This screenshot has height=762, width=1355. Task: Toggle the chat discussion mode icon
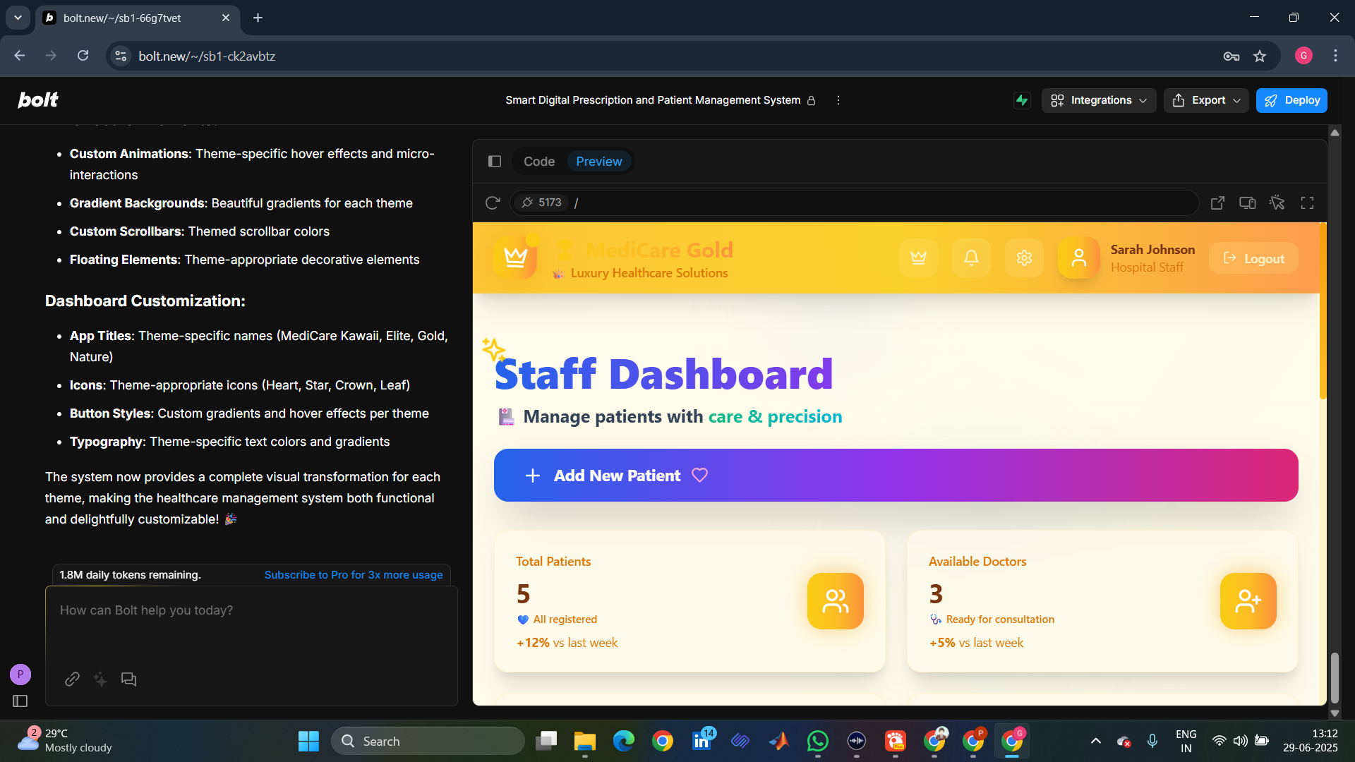click(128, 679)
